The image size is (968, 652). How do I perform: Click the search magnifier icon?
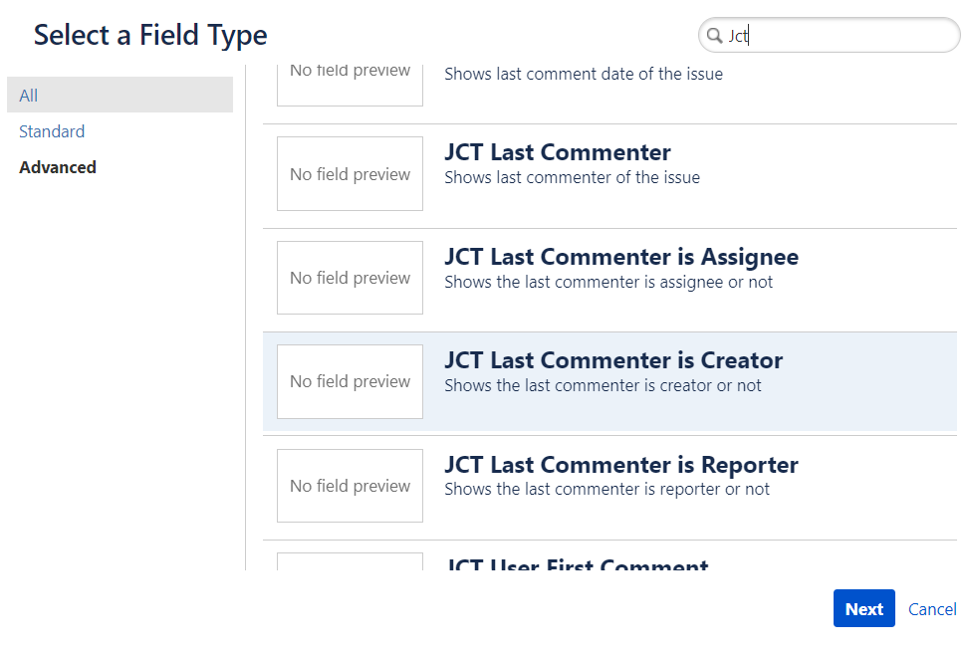click(x=714, y=36)
